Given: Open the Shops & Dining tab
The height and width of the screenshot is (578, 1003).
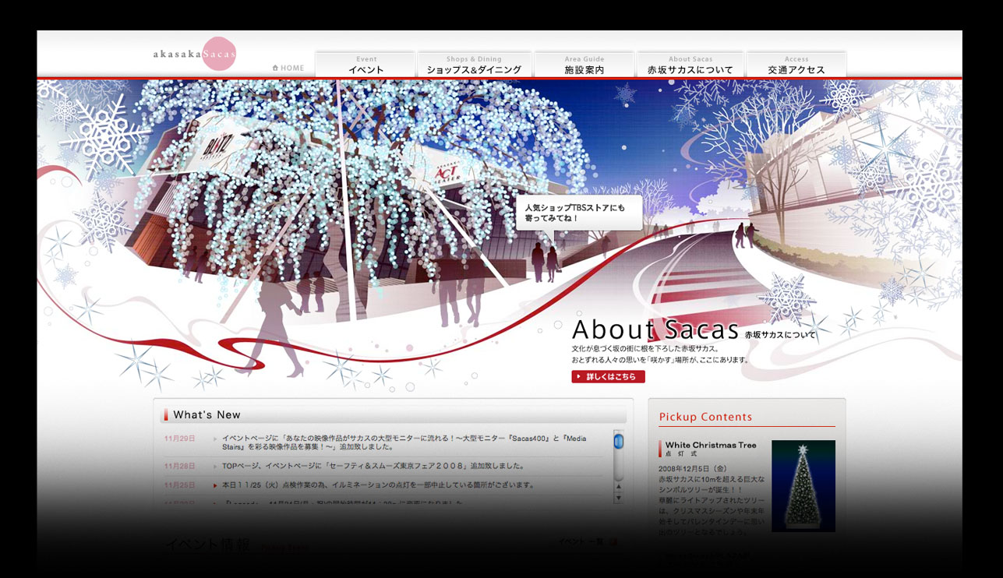Looking at the screenshot, I should pos(474,65).
